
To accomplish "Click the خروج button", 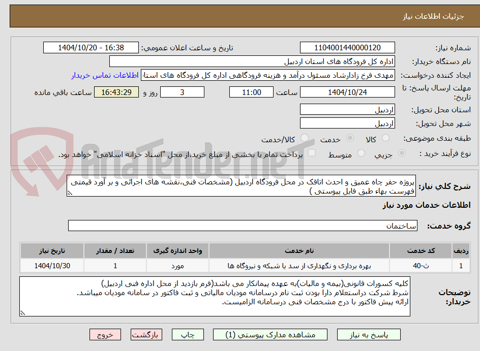I will click(x=105, y=334).
